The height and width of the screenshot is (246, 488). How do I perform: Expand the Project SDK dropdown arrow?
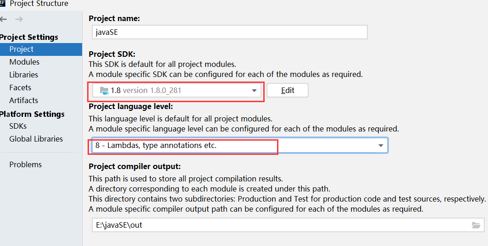tap(255, 91)
